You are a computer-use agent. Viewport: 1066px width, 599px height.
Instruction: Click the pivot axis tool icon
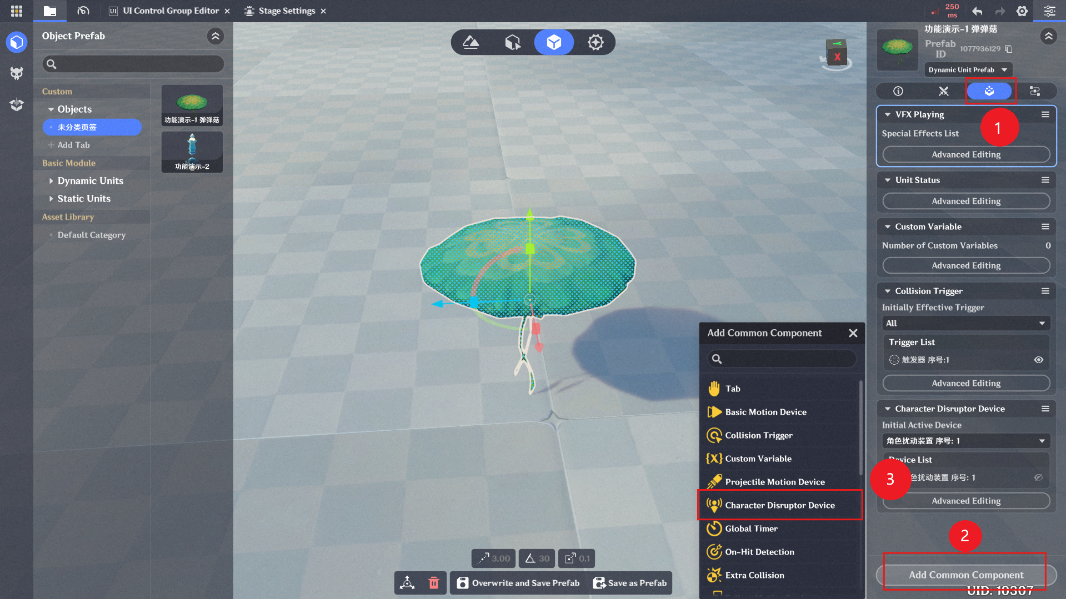coord(407,583)
